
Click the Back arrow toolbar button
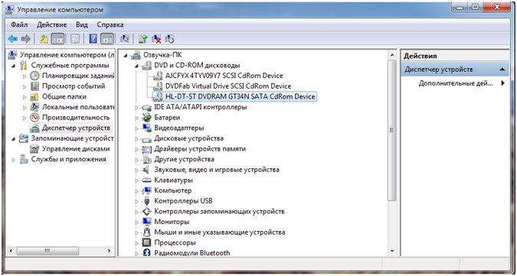[12, 39]
